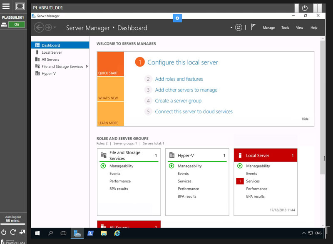Click the Refresh icon in Server Manager header
333x244 pixels.
point(239,27)
